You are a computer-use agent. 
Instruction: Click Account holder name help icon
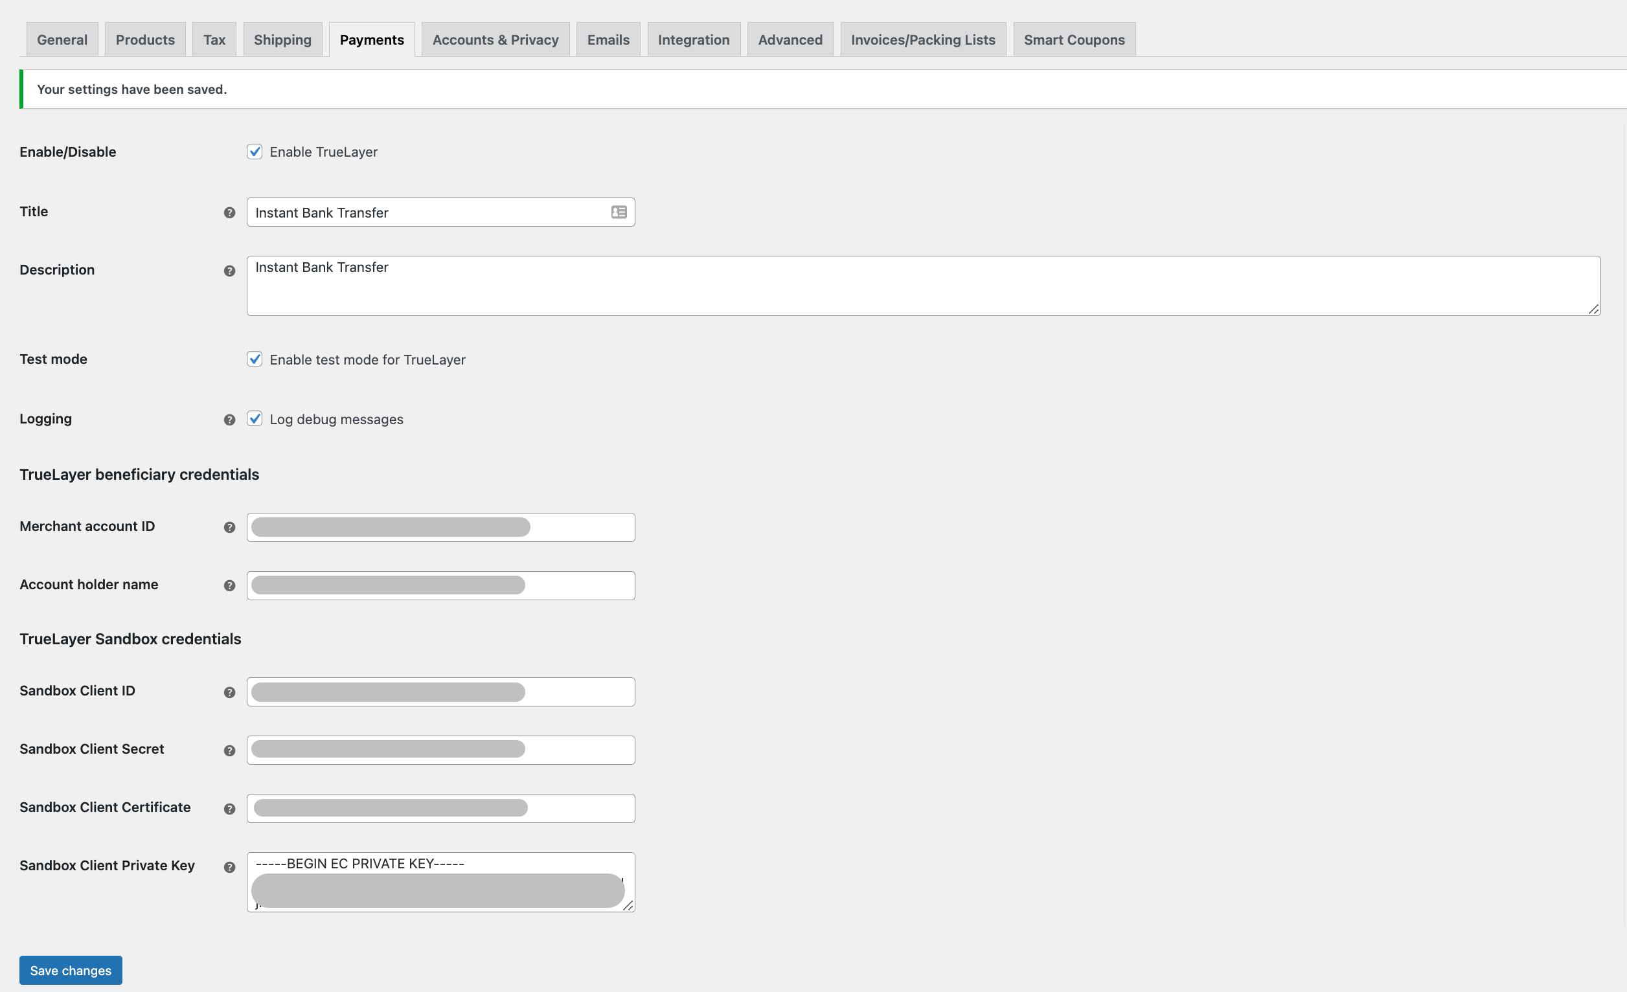click(229, 585)
